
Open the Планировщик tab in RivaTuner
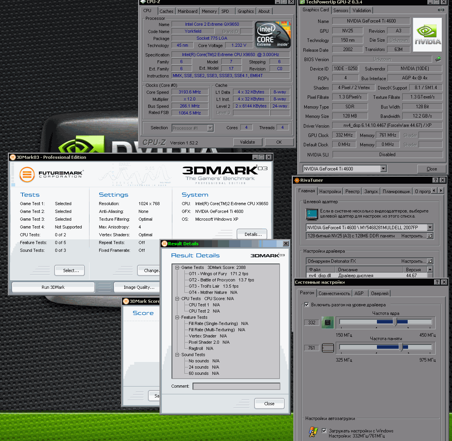[396, 192]
